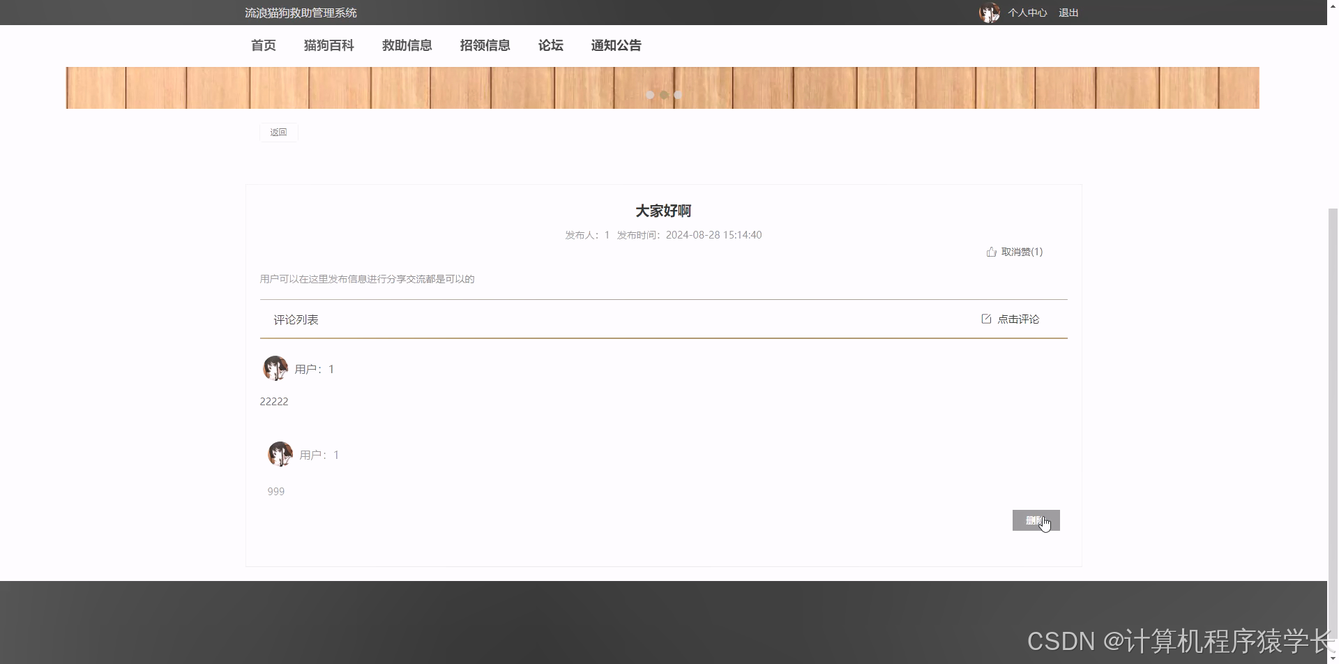
Task: Click your profile avatar in the top bar
Action: tap(989, 12)
